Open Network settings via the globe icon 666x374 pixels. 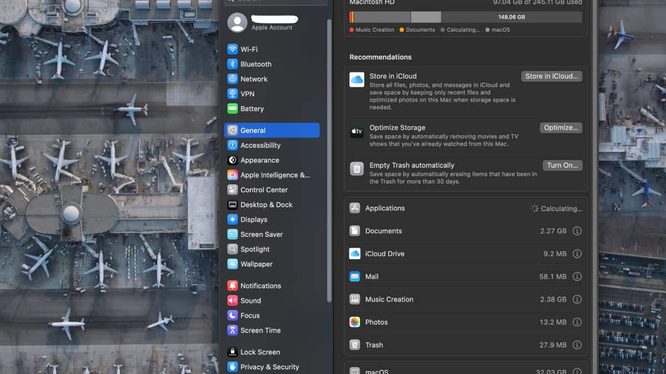point(233,79)
